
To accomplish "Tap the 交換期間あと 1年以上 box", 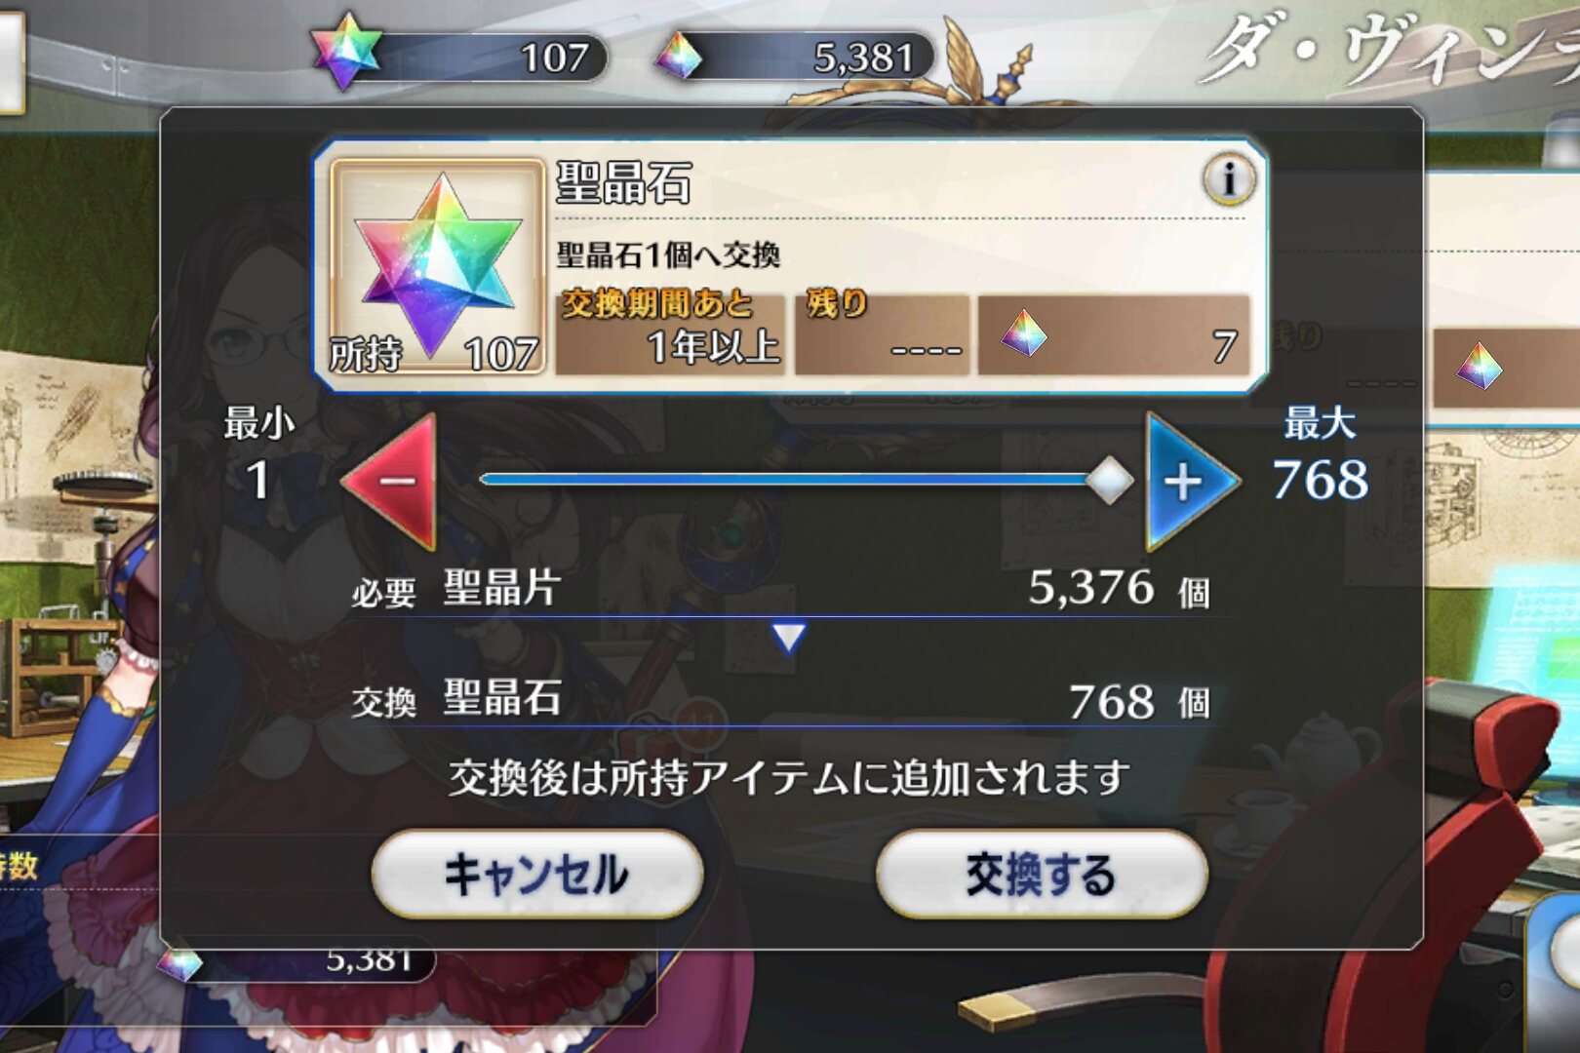I will click(x=671, y=332).
